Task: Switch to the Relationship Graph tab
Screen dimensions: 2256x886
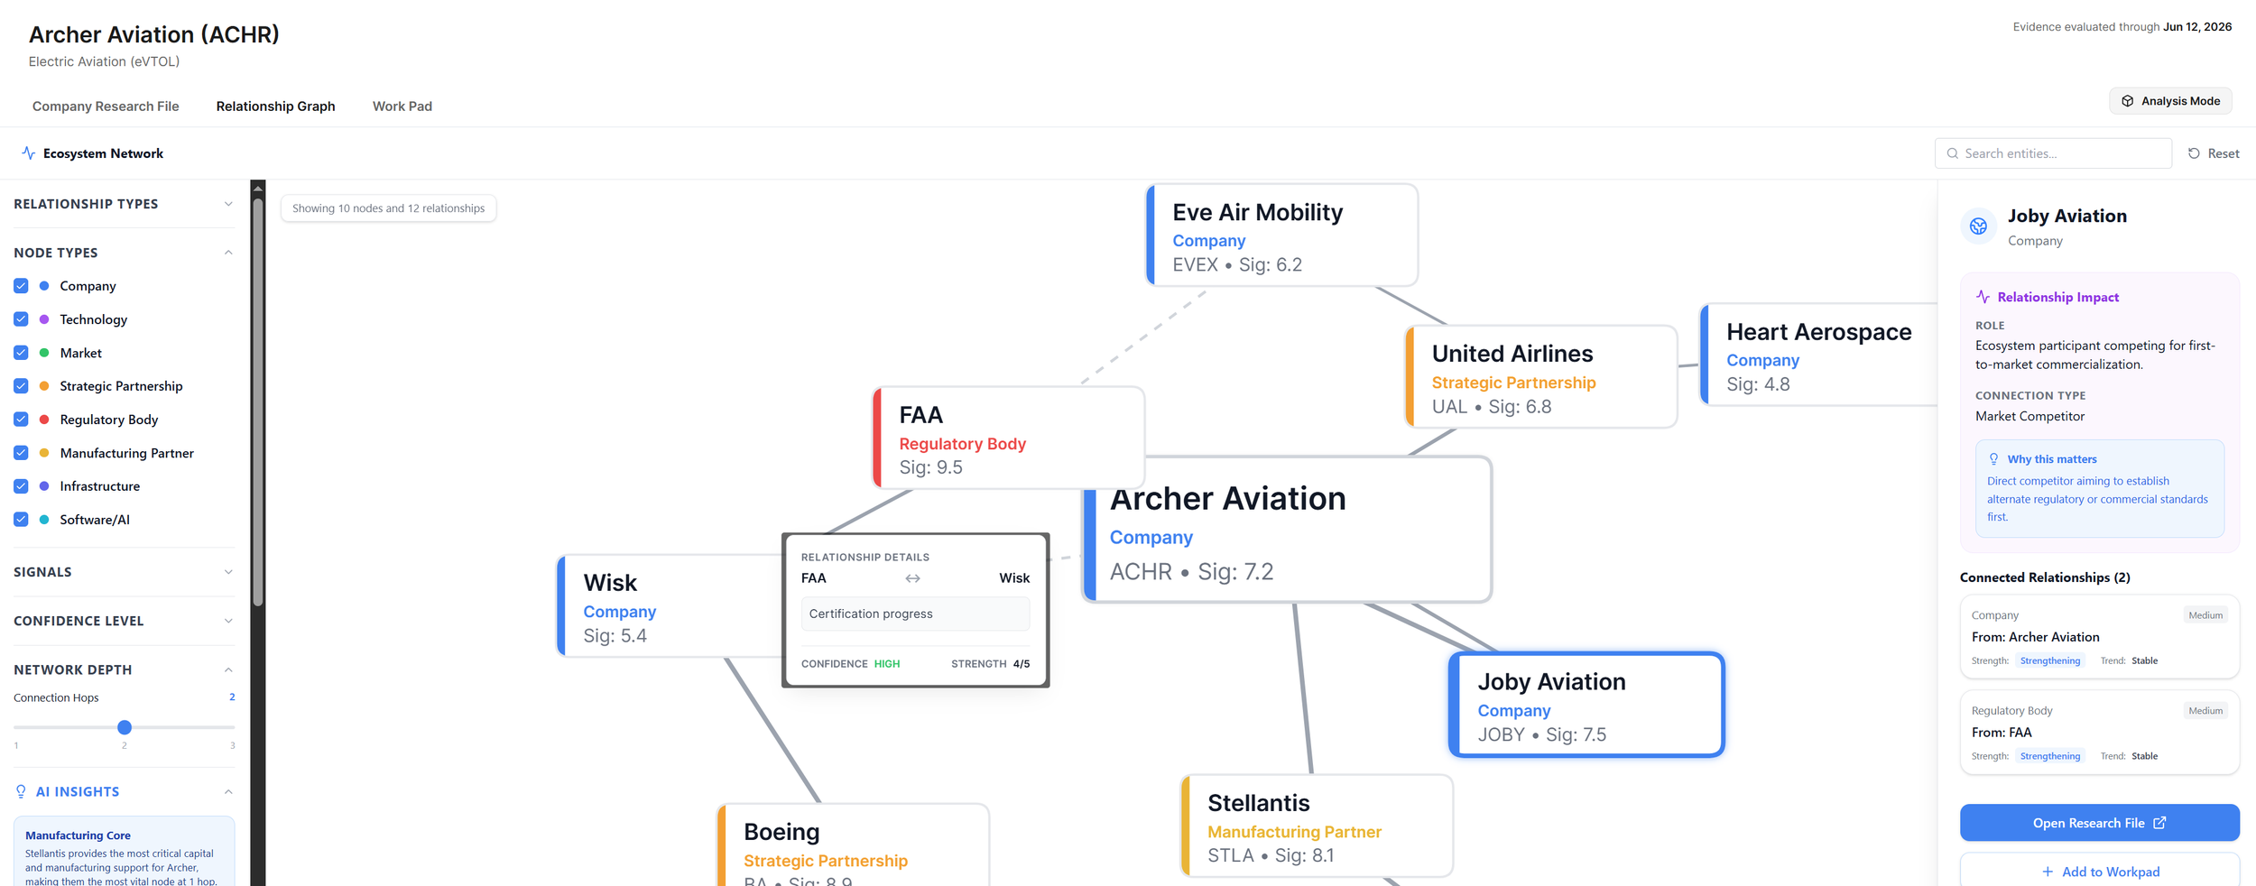Action: coord(275,106)
